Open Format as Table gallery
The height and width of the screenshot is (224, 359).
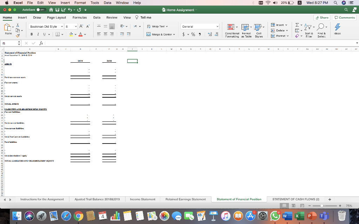[246, 31]
